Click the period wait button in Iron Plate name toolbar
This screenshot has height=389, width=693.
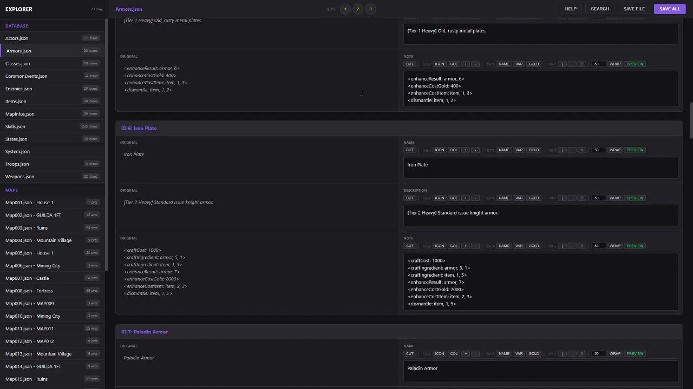click(x=572, y=150)
